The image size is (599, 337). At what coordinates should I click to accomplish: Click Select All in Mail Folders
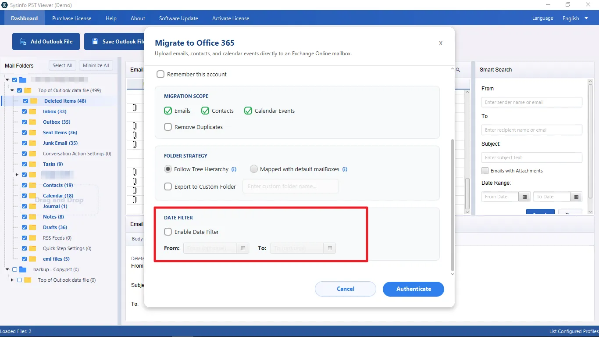[x=62, y=65]
